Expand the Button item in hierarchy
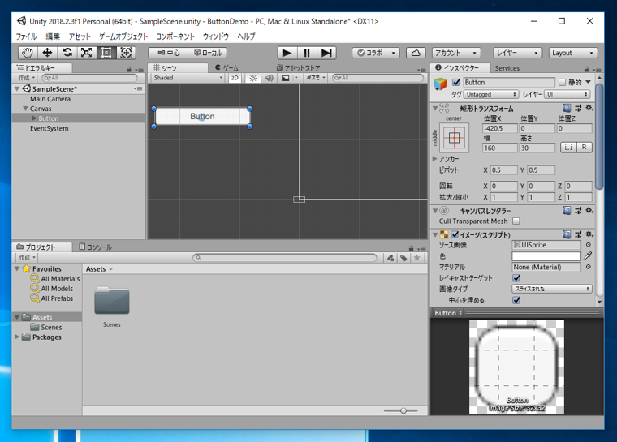The image size is (617, 442). [x=34, y=118]
